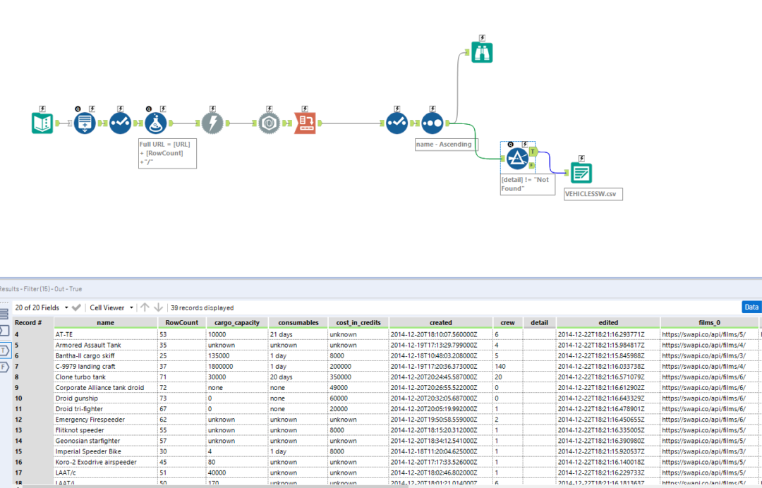Select the Input Data tool on the canvas

pos(42,122)
